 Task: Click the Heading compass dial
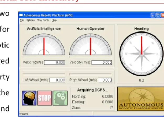[141, 54]
